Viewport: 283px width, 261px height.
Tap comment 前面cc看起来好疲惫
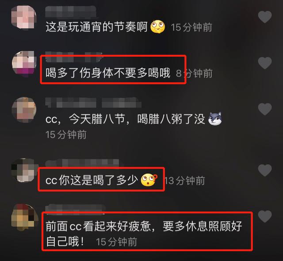point(144,234)
